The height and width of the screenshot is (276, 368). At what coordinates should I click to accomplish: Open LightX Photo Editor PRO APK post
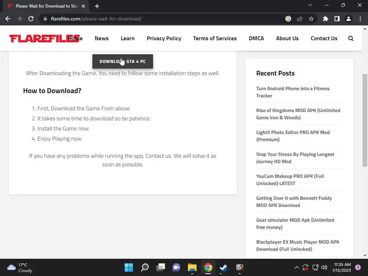tap(293, 136)
